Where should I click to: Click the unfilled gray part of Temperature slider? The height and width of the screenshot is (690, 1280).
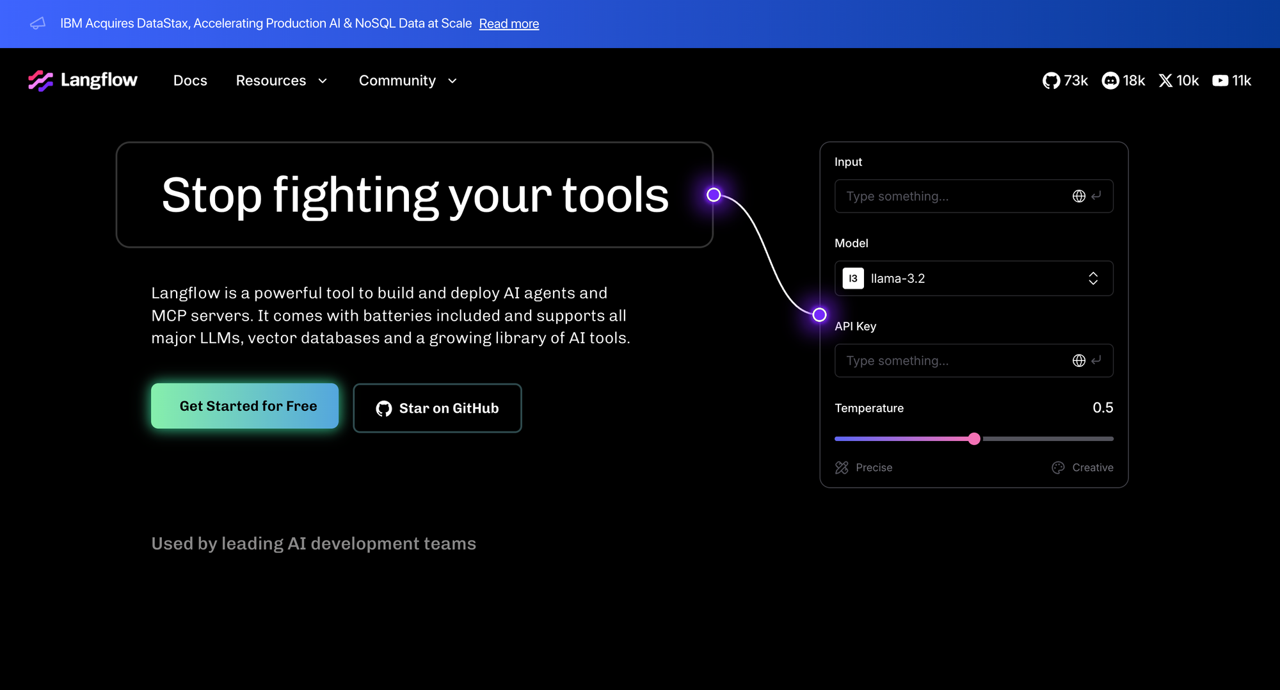[1048, 438]
